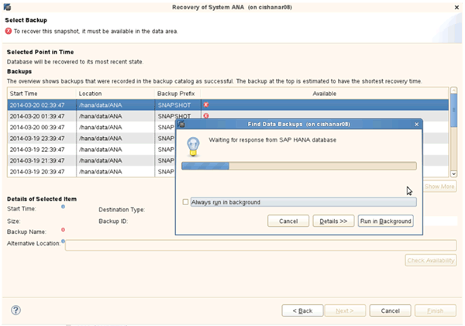Screen dimensions: 465x326
Task: Click the info icon beside Alternative Location
Action: (63, 242)
